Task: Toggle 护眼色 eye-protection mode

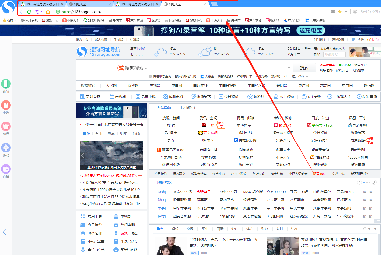Action: [x=373, y=40]
